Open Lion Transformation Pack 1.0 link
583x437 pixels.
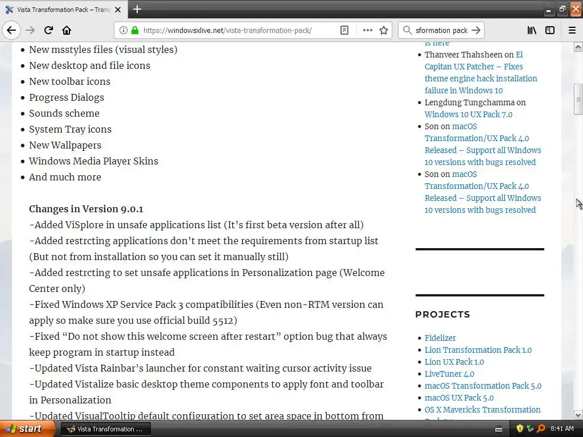tap(478, 350)
